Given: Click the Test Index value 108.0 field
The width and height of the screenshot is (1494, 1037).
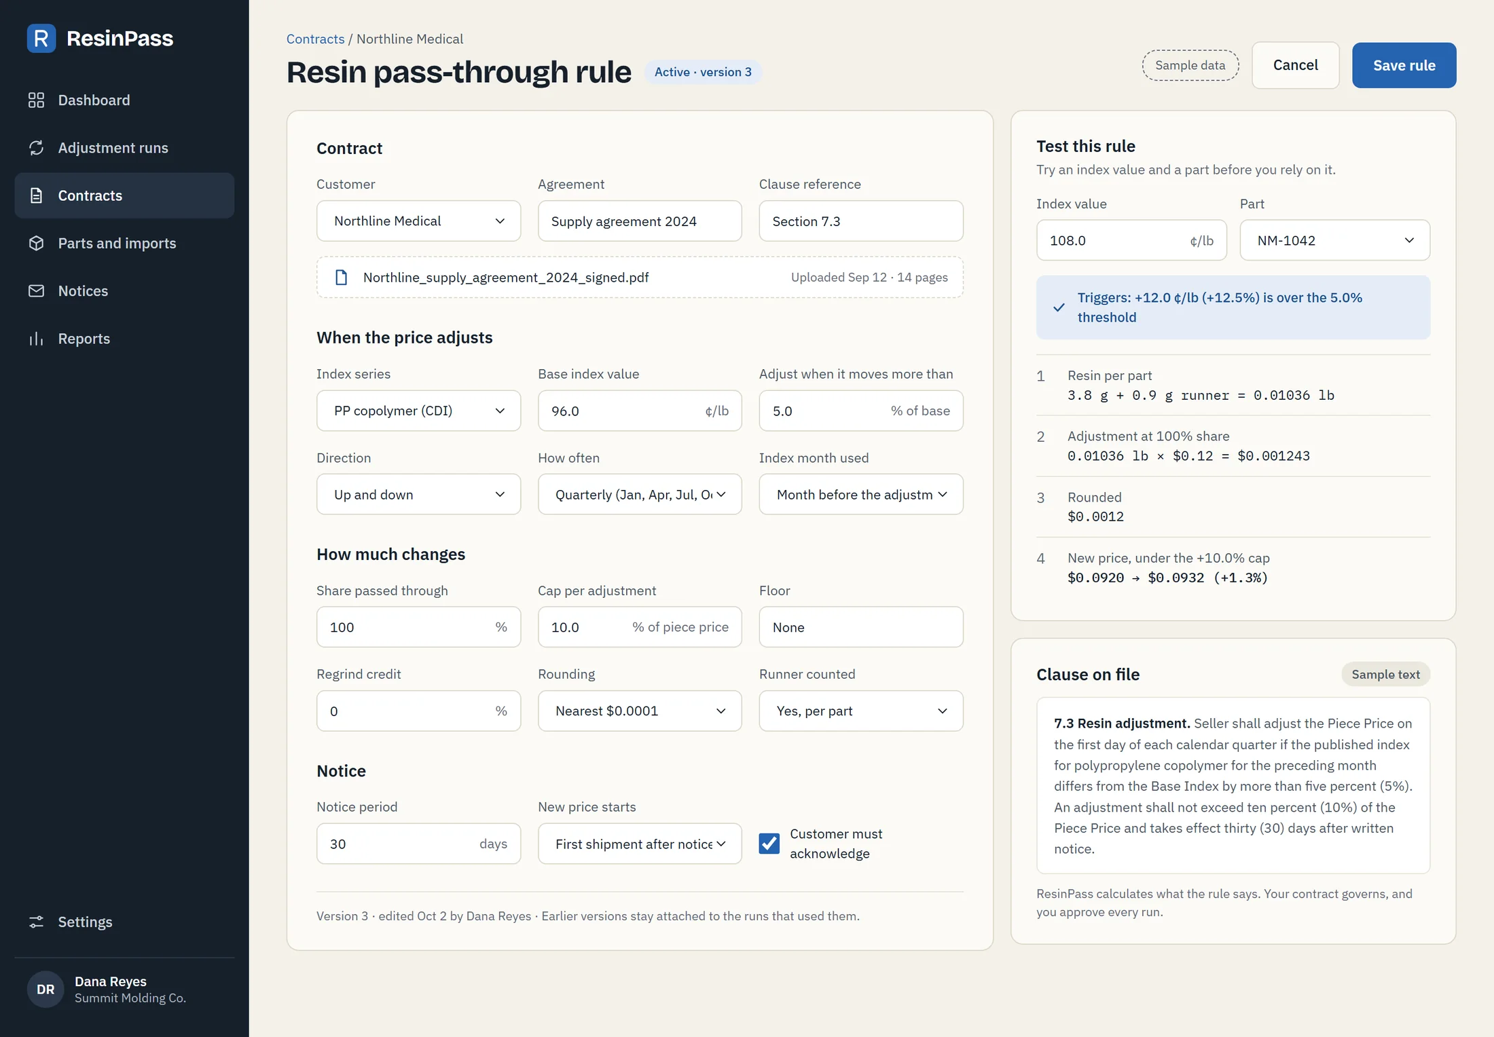Looking at the screenshot, I should (1131, 240).
